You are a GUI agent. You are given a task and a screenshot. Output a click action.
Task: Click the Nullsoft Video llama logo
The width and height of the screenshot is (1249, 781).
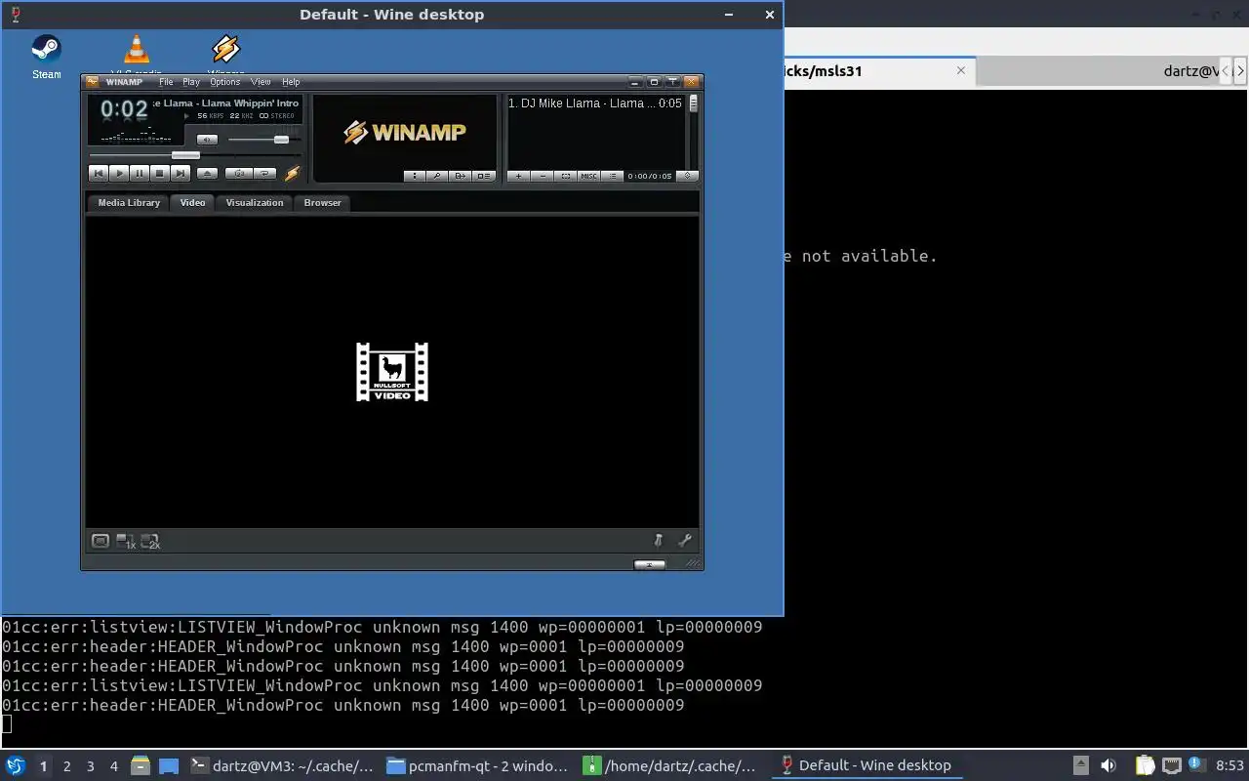point(392,372)
